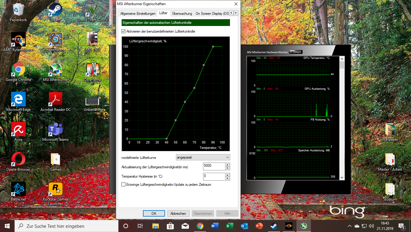Open the Hearthstone desktop shortcut
This screenshot has height=232, width=411.
click(55, 42)
